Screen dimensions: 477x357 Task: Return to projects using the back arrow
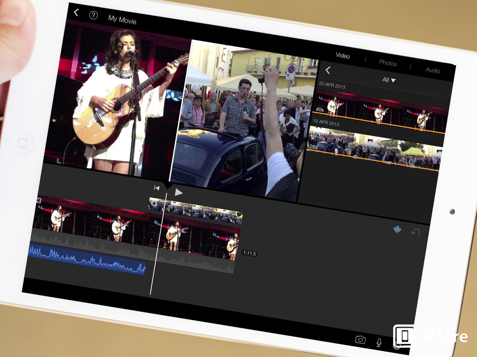[x=76, y=13]
